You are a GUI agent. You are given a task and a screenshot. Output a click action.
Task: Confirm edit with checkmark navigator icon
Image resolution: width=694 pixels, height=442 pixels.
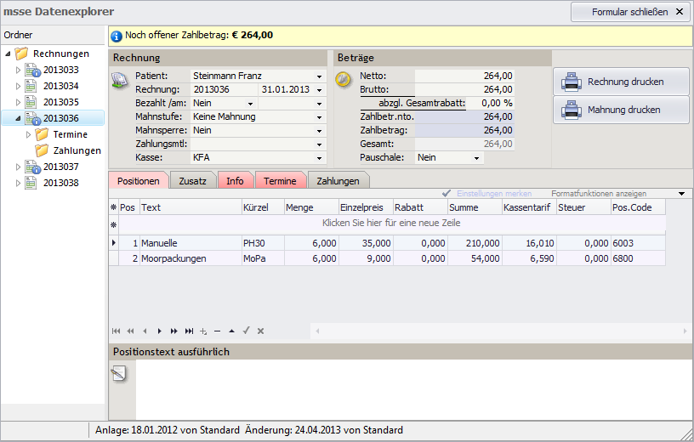pyautogui.click(x=246, y=331)
